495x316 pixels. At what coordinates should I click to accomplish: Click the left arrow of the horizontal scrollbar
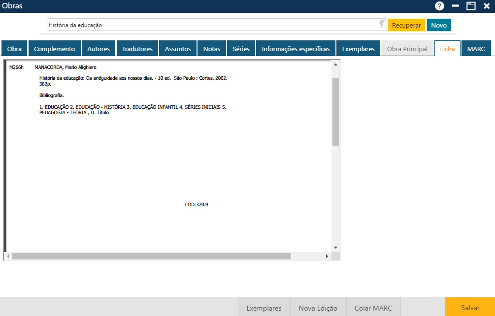7,256
